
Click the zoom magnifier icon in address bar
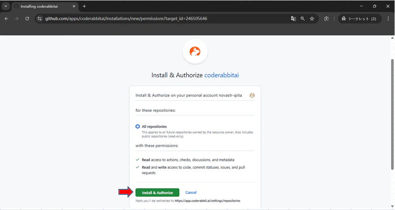303,19
